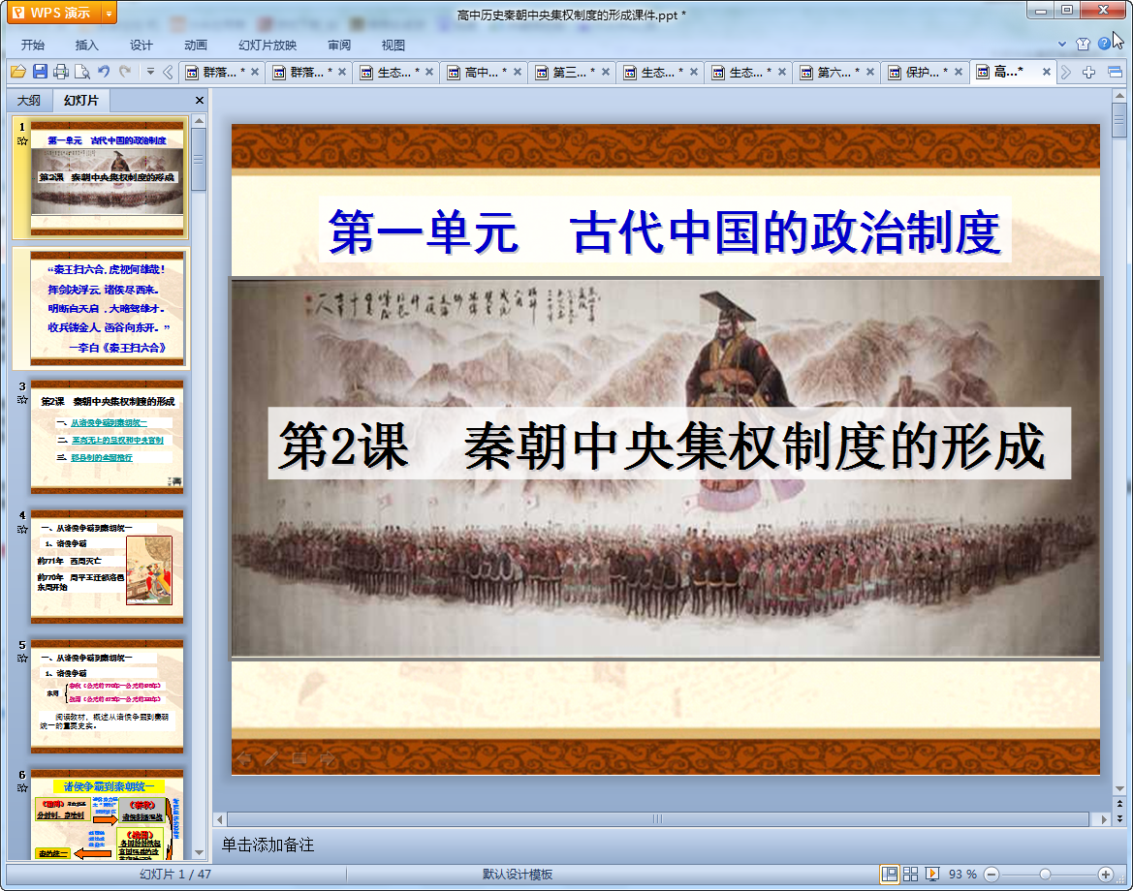Click the slide title 第一单元 古代中国的政治制度
The height and width of the screenshot is (891, 1133).
pyautogui.click(x=665, y=232)
